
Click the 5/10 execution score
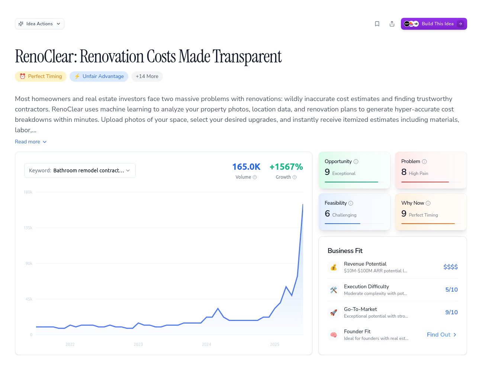452,290
